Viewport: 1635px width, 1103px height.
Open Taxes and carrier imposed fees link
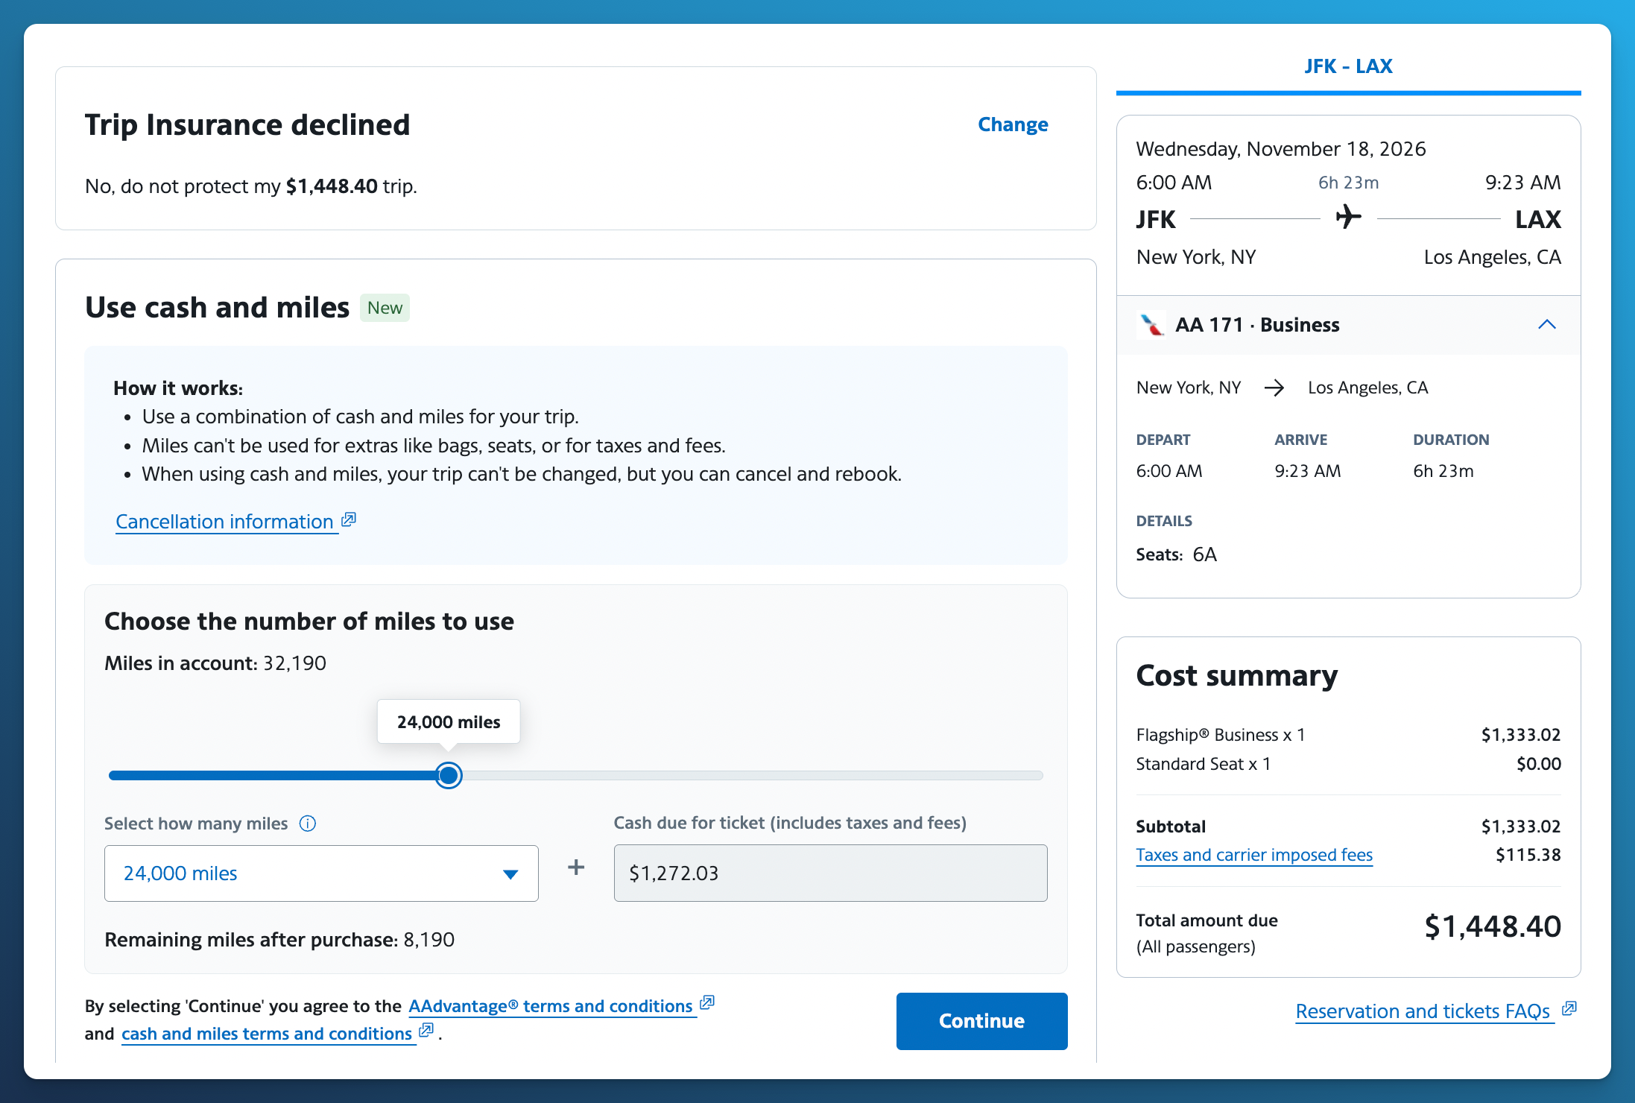point(1254,855)
